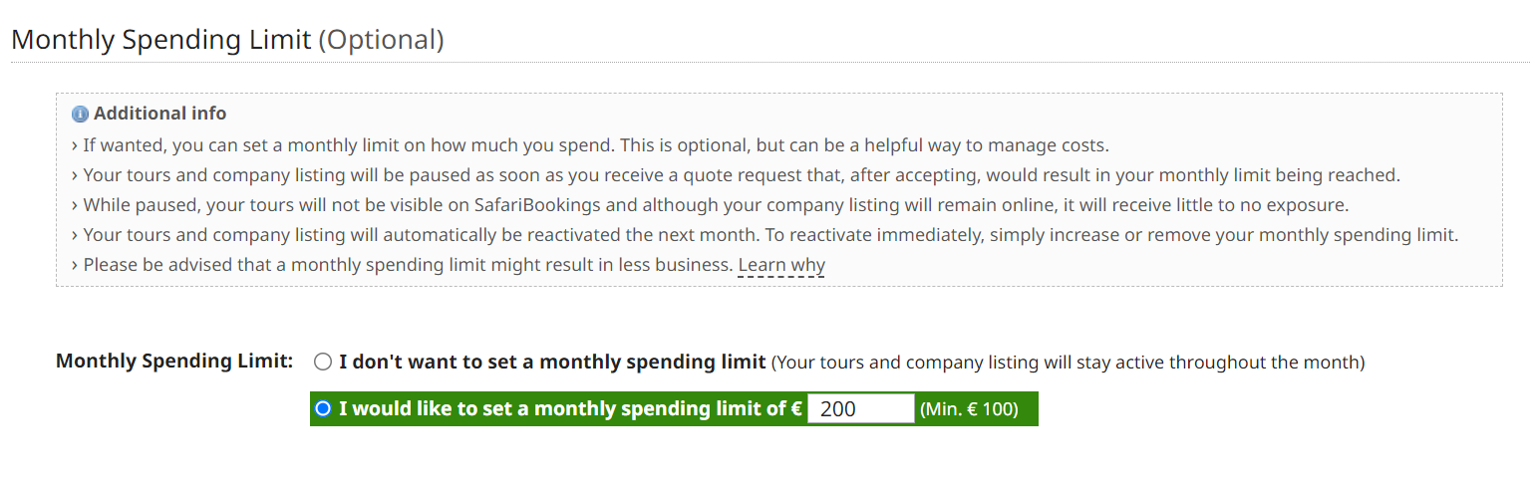
Task: Click the line about automatic reactivation next month
Action: [x=769, y=236]
